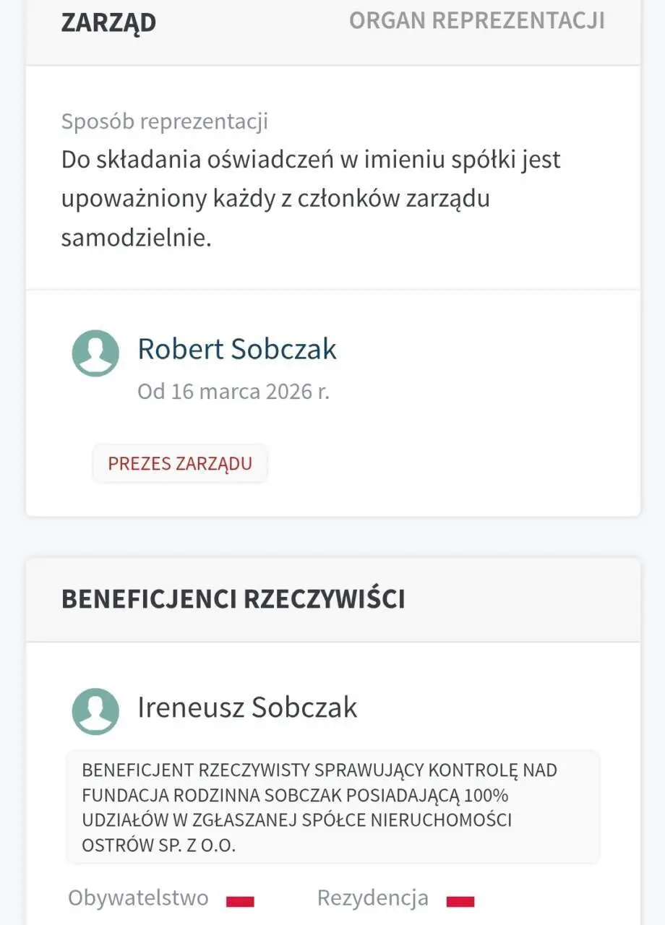
Task: Open Robert Sobczak's profile link
Action: point(237,349)
